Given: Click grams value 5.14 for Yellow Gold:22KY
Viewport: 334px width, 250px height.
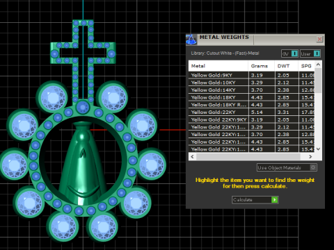Looking at the screenshot, I should coord(257,112).
